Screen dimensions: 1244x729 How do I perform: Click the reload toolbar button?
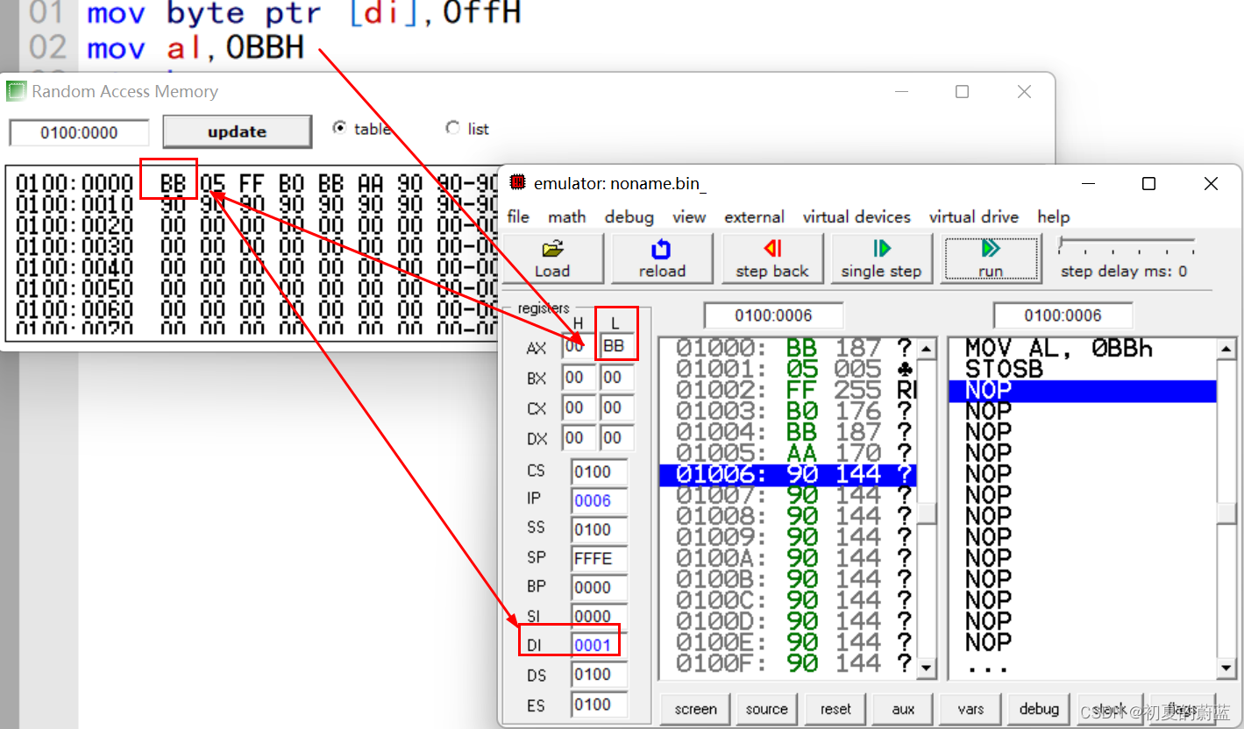point(662,258)
